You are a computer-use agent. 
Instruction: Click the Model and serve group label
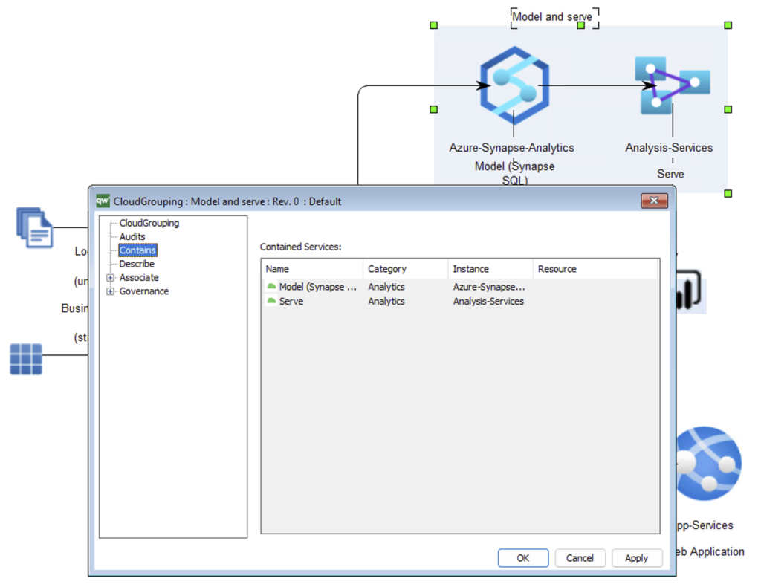coord(554,16)
